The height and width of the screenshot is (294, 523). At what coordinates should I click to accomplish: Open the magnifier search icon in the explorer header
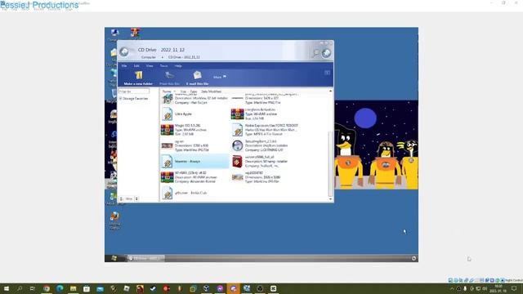pyautogui.click(x=315, y=53)
